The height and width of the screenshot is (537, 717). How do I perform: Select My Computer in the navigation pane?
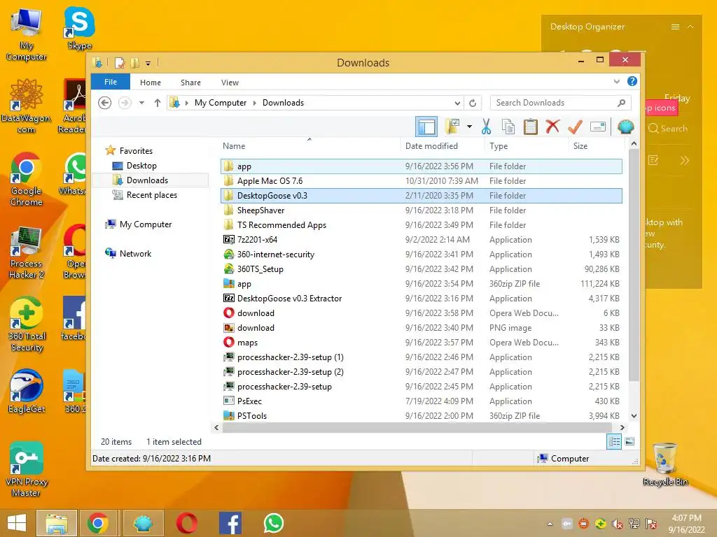[x=146, y=224]
